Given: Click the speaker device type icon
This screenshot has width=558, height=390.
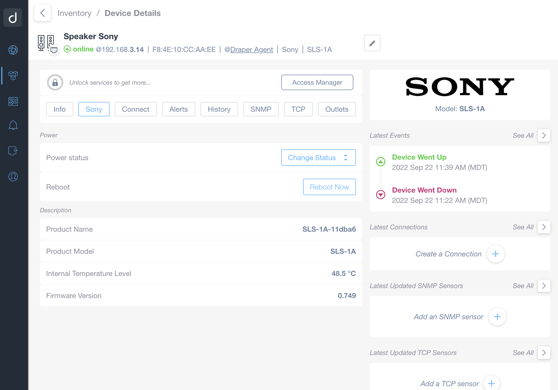Looking at the screenshot, I should tap(46, 43).
